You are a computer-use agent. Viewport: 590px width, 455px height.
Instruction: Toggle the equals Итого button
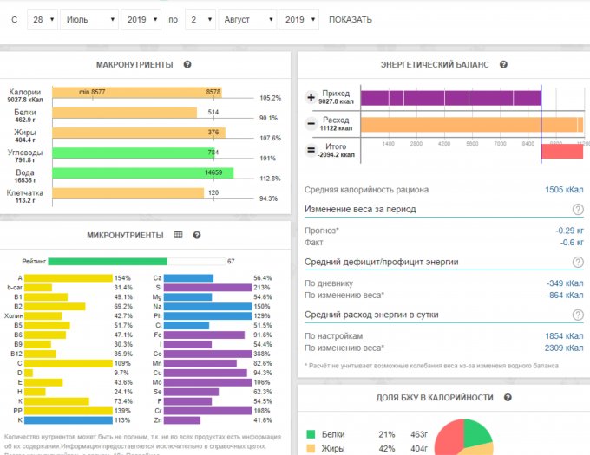[311, 152]
